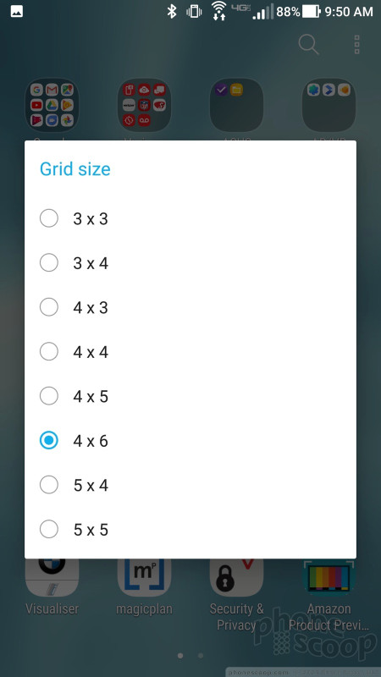The image size is (381, 677).
Task: Open the rightmost app folder in the top row
Action: pyautogui.click(x=329, y=105)
